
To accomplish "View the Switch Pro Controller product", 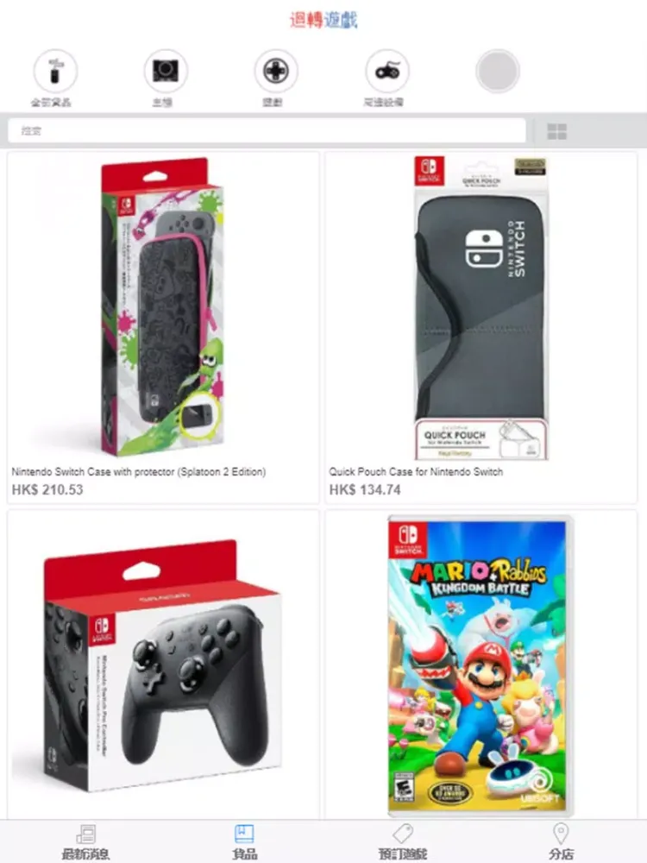I will pos(162,666).
